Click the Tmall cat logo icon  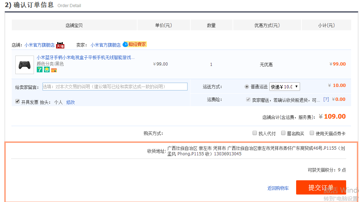tap(60, 45)
